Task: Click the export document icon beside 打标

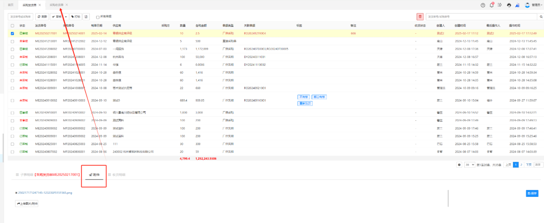Action: coord(86,16)
